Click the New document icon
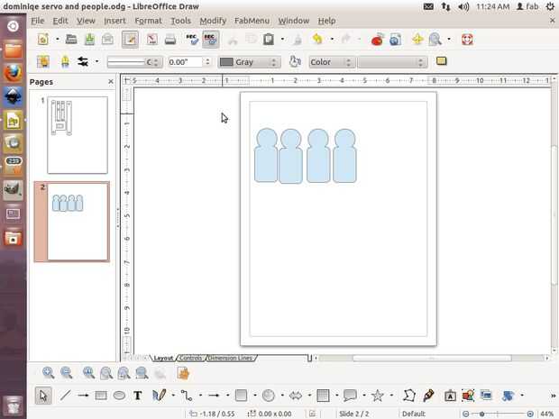Image resolution: width=559 pixels, height=419 pixels. [43, 39]
